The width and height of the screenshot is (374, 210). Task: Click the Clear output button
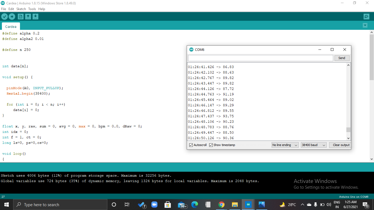coord(340,145)
